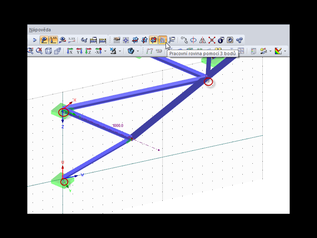Click the colored list document icon
The height and width of the screenshot is (238, 317).
tap(254, 51)
